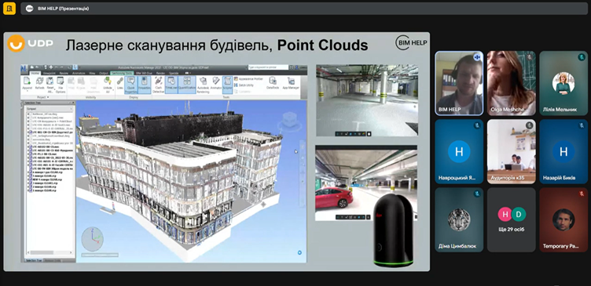This screenshot has width=591, height=286.
Task: Toggle the Scripter window button
Action: [x=227, y=85]
